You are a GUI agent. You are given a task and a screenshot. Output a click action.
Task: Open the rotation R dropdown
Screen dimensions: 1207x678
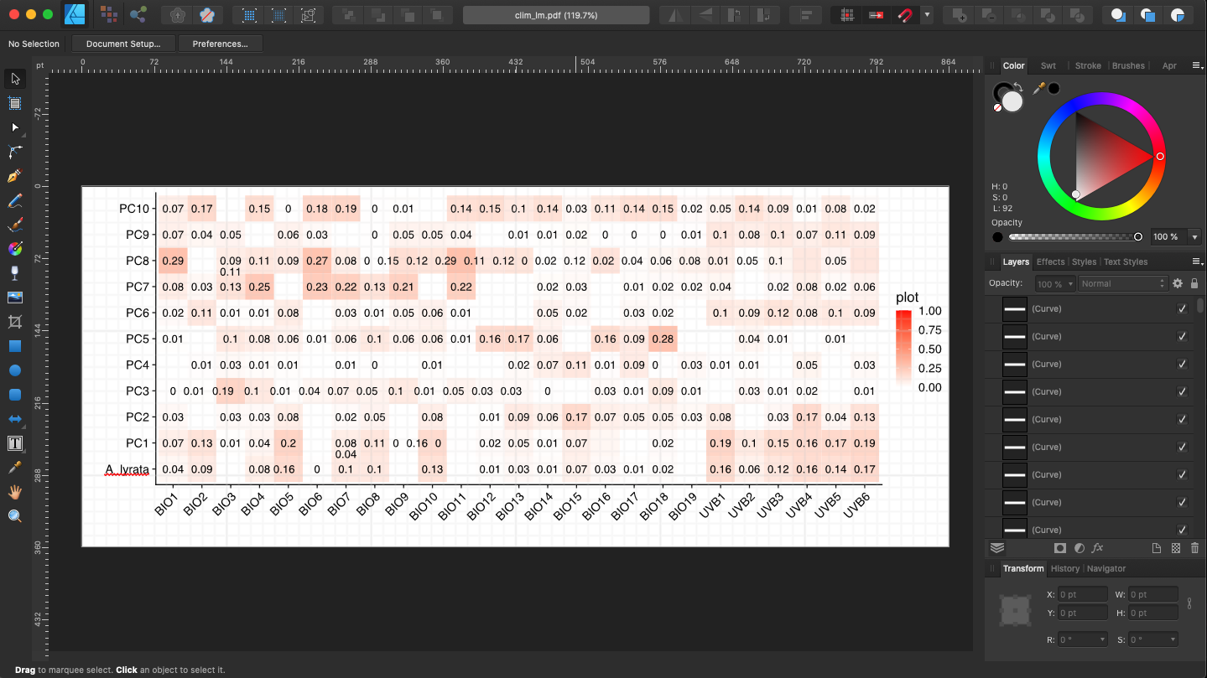point(1101,640)
